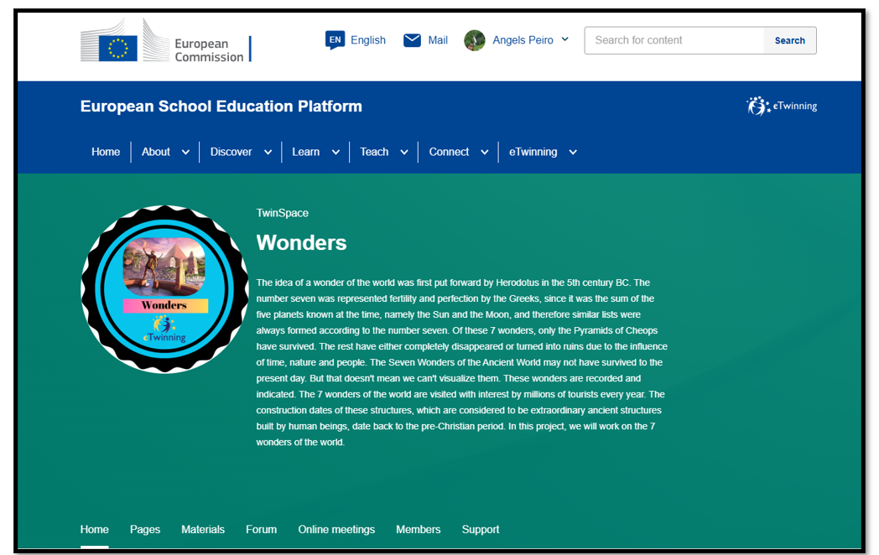Image resolution: width=879 pixels, height=555 pixels.
Task: Expand the About menu chevron
Action: [x=185, y=153]
